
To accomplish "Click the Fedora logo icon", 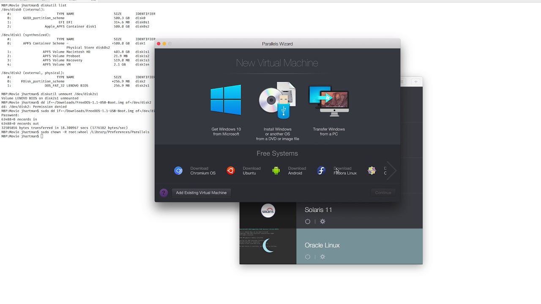I will coord(321,171).
